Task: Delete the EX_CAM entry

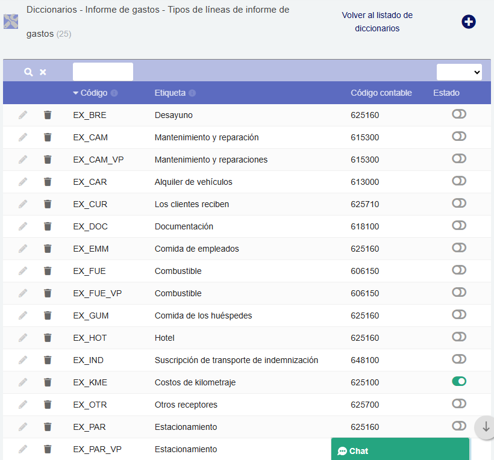Action: click(x=48, y=137)
